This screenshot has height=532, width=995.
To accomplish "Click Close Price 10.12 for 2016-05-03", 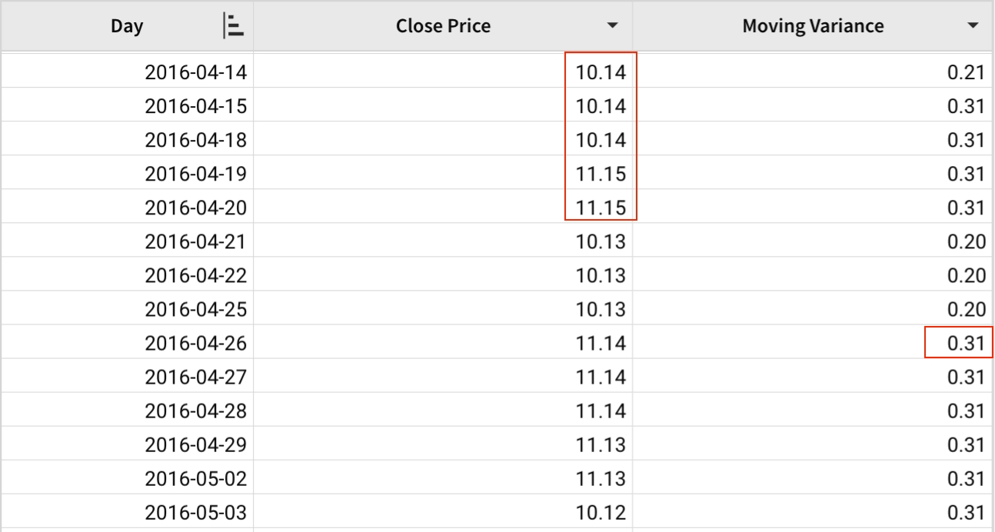I will pyautogui.click(x=601, y=512).
